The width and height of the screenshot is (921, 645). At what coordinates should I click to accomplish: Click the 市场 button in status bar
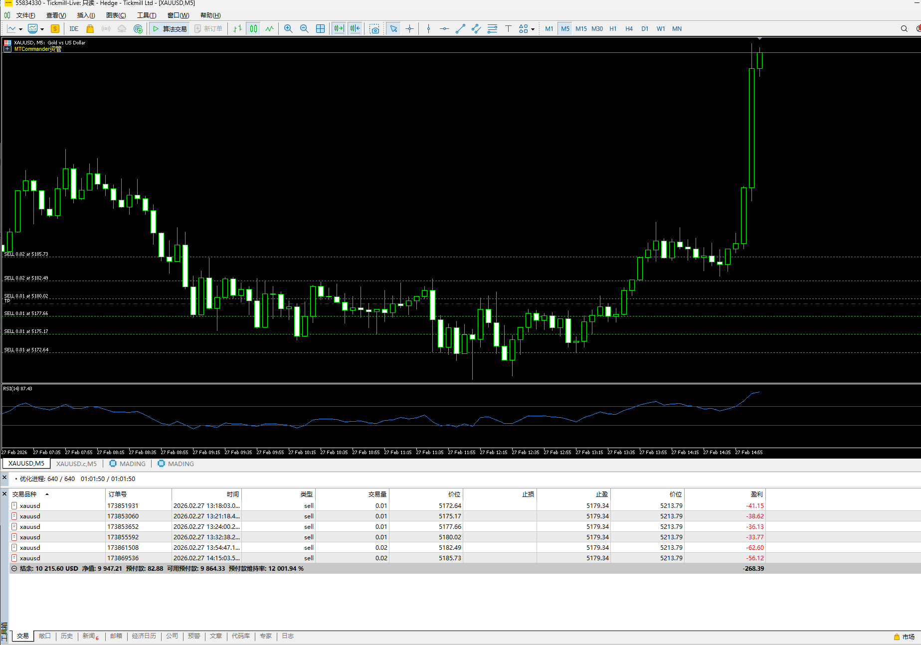904,637
